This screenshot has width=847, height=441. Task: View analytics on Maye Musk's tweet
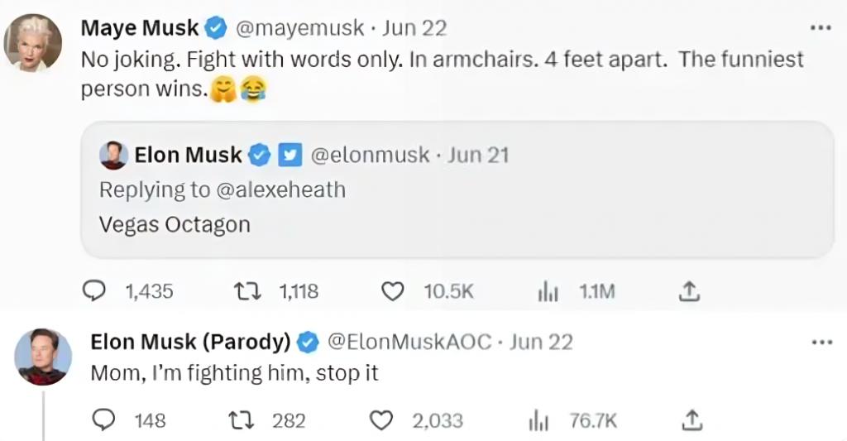[549, 291]
